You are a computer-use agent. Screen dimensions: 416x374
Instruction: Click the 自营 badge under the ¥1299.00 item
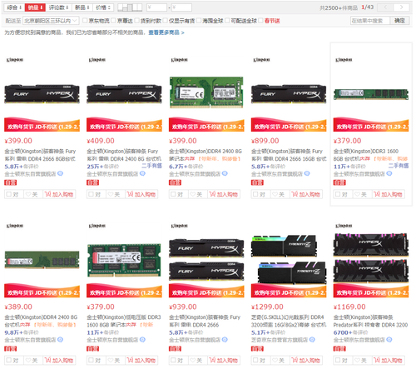[257, 348]
